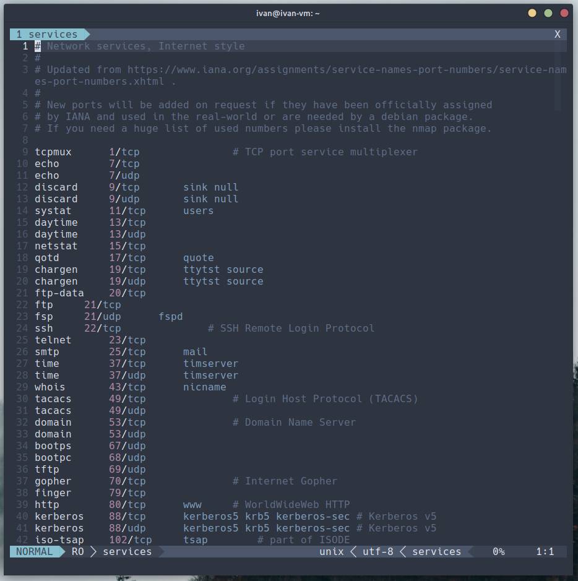This screenshot has height=581, width=578.
Task: Close the tab with the X button
Action: pos(557,34)
